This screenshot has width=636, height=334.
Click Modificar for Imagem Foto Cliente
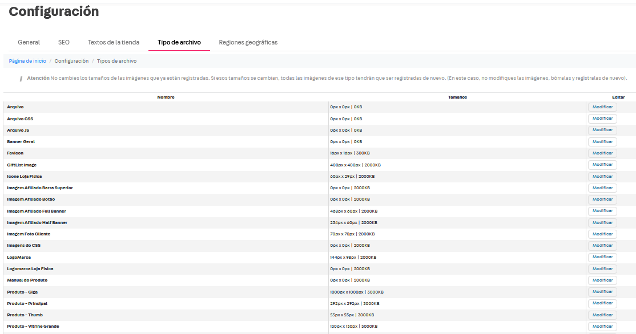coord(602,234)
